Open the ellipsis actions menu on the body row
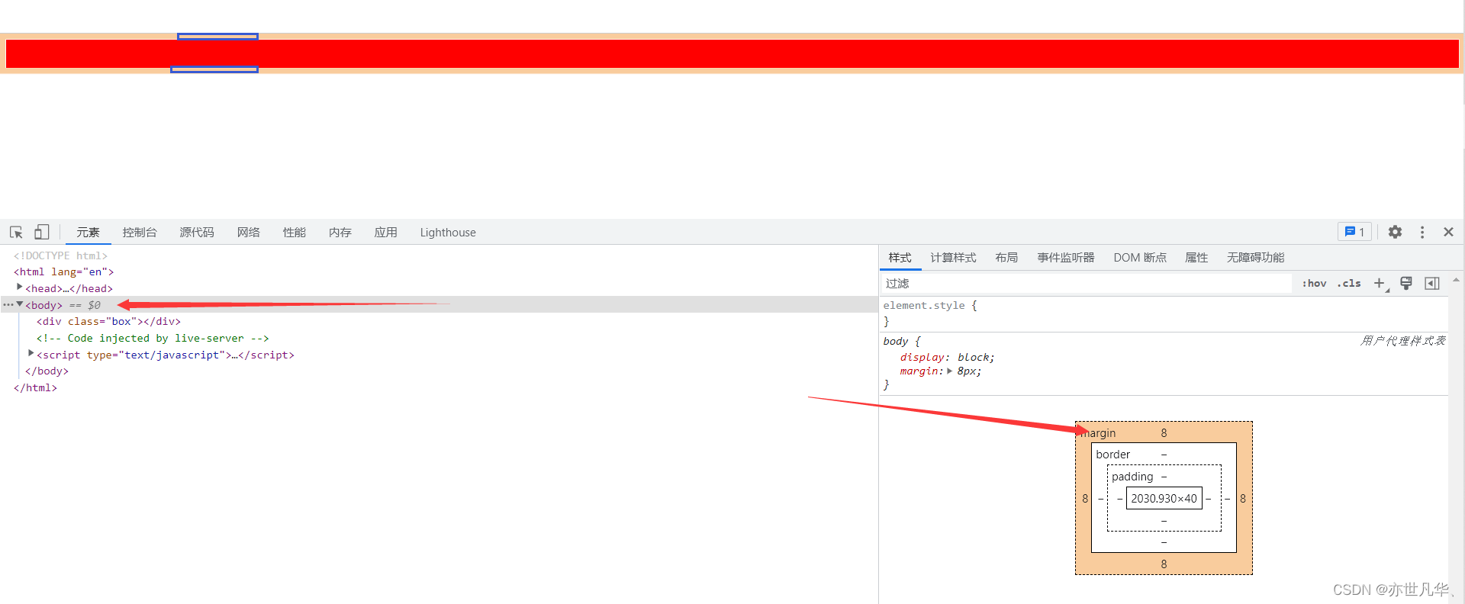The height and width of the screenshot is (604, 1465). (x=8, y=304)
